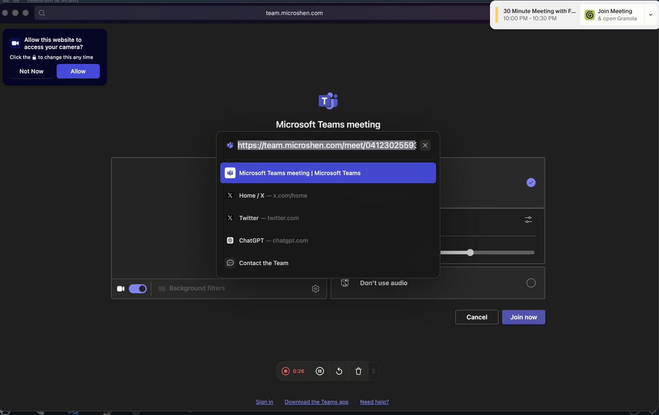Choose Contact the Team suggestion
The width and height of the screenshot is (659, 415).
328,263
